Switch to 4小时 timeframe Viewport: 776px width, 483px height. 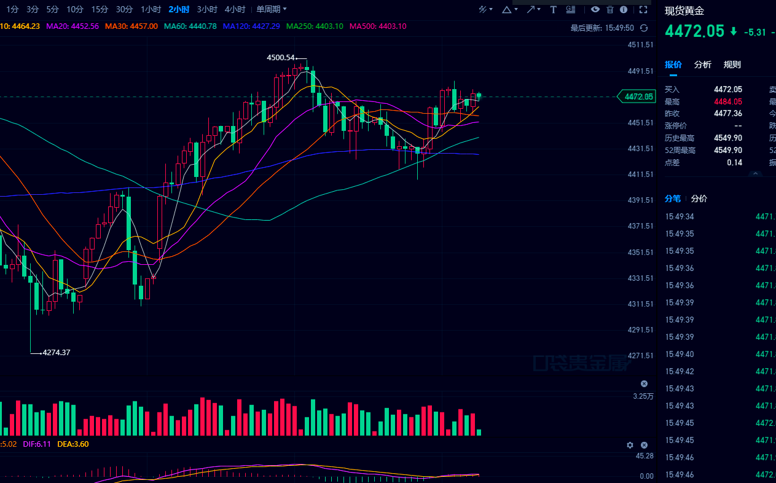pyautogui.click(x=235, y=9)
